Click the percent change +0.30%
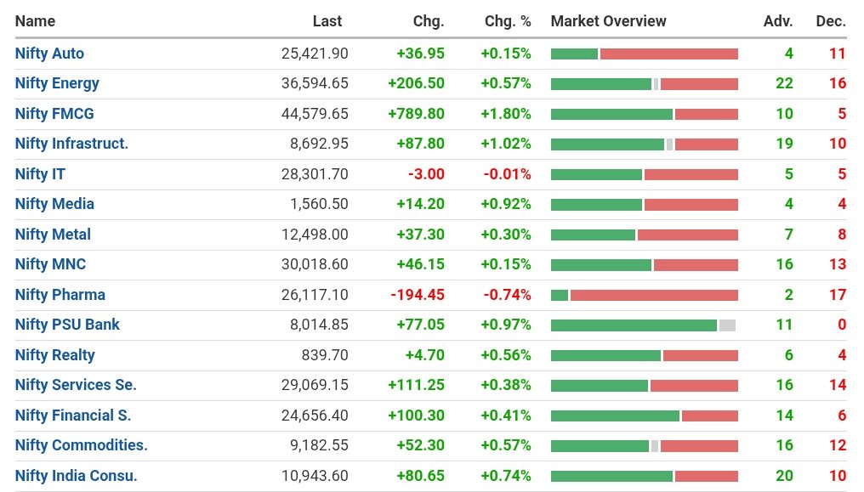 click(x=506, y=235)
